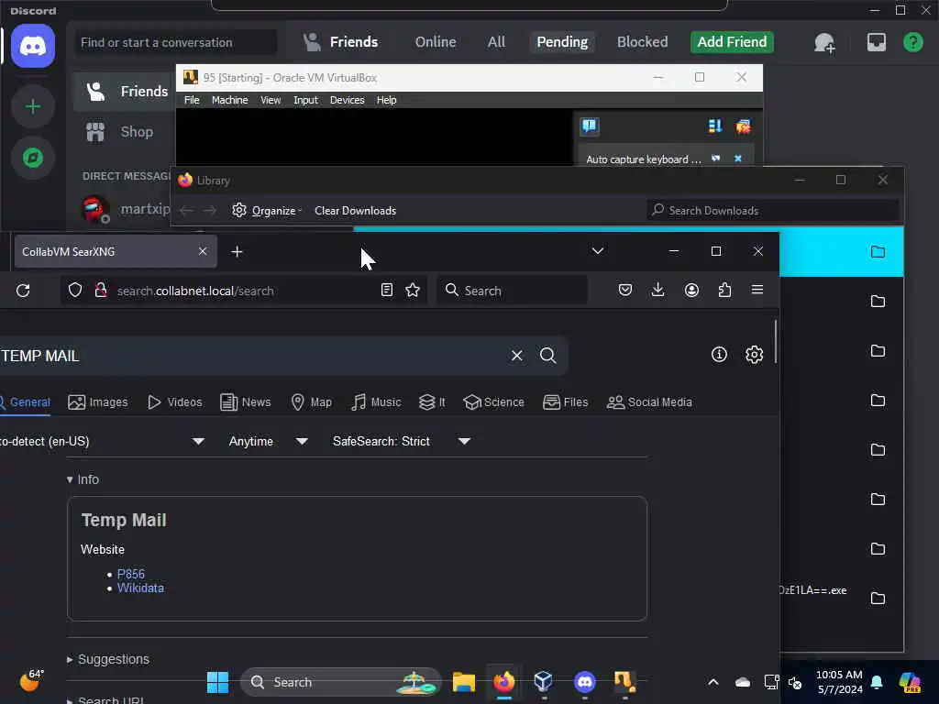This screenshot has height=704, width=939.
Task: Open the Firefox downloads panel arrow icon
Action: pyautogui.click(x=658, y=291)
